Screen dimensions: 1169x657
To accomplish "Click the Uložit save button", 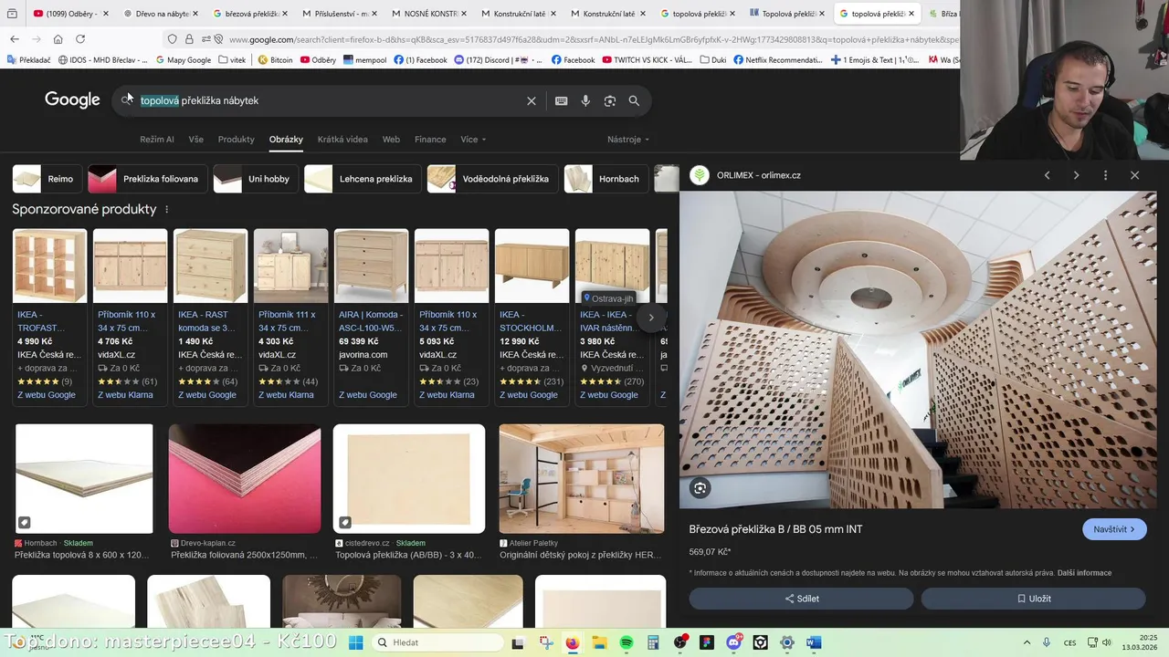I will 1033,599.
